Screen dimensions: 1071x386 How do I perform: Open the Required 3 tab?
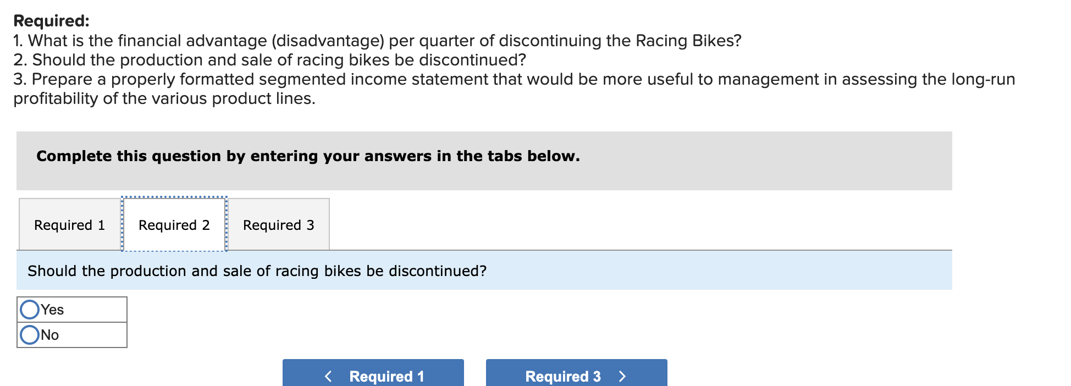point(278,224)
